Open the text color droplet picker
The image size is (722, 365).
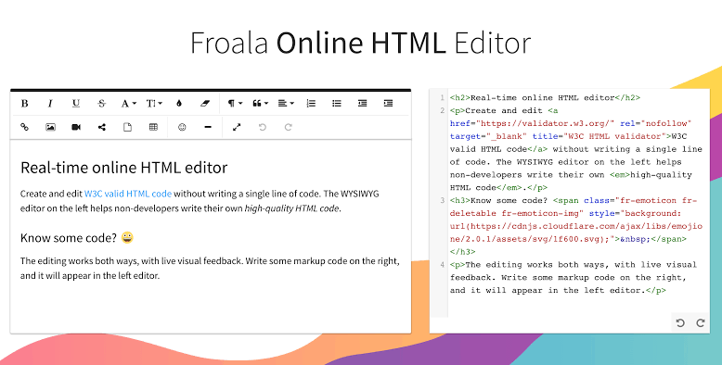click(x=179, y=104)
